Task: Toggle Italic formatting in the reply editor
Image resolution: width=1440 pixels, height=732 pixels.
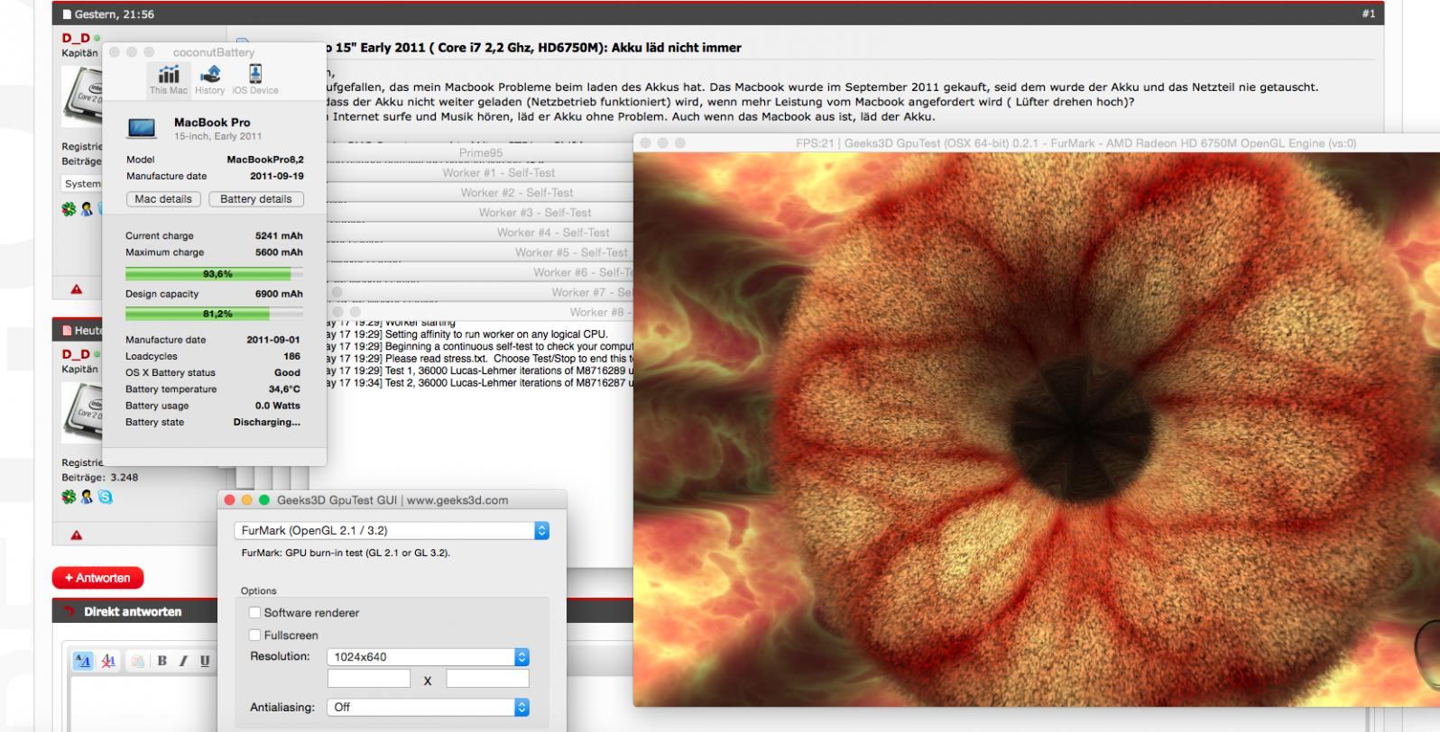Action: [x=183, y=661]
